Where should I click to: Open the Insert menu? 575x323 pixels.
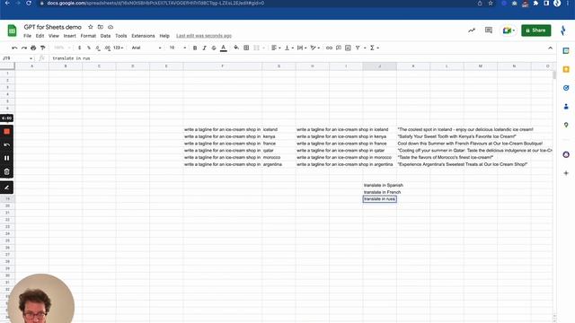pos(70,36)
